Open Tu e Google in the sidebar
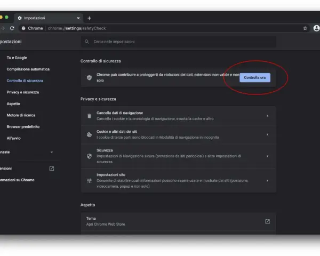 click(x=17, y=58)
